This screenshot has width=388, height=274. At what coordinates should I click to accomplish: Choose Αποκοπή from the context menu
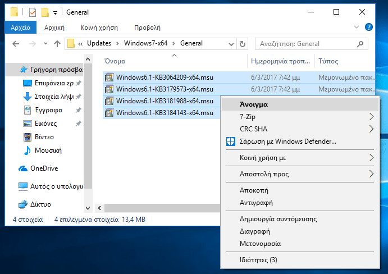[x=300, y=190]
